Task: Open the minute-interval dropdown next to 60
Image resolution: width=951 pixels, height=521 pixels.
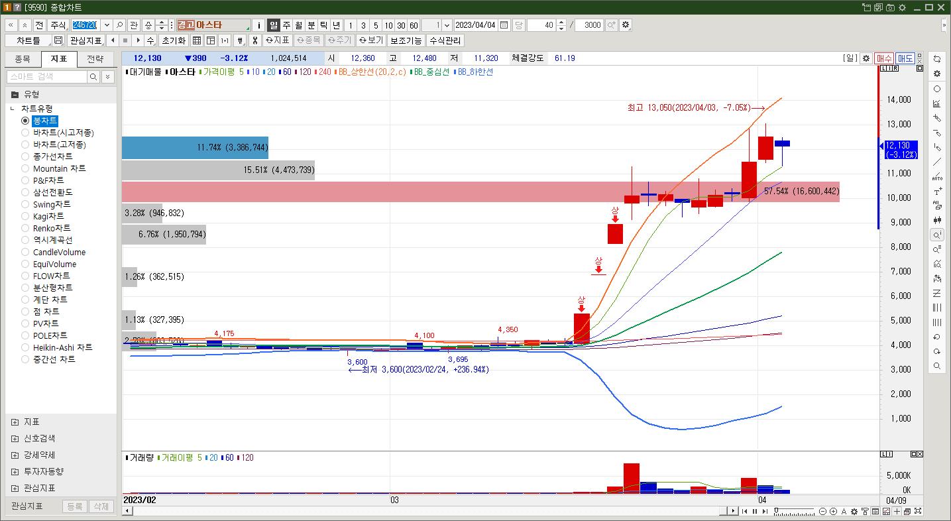Action: [x=447, y=25]
